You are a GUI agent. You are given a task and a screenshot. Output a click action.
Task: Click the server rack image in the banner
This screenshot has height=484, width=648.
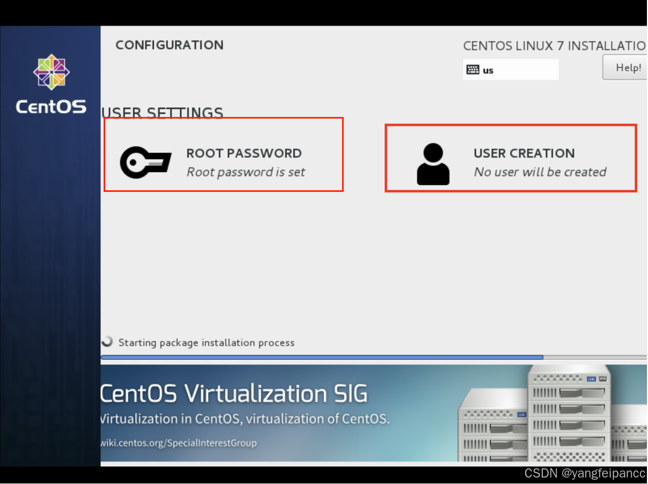(552, 413)
